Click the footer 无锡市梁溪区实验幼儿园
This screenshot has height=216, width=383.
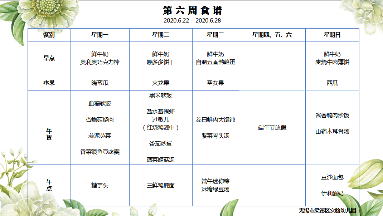tap(327, 210)
